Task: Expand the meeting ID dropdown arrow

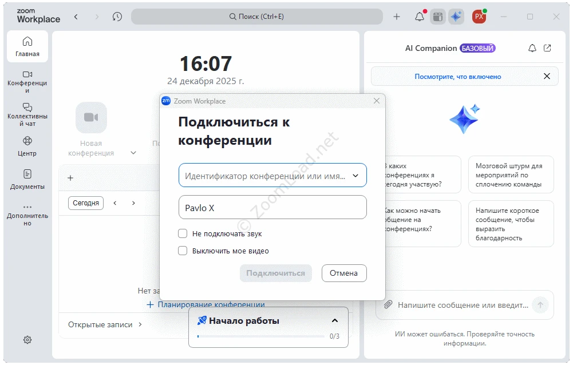Action: [355, 176]
